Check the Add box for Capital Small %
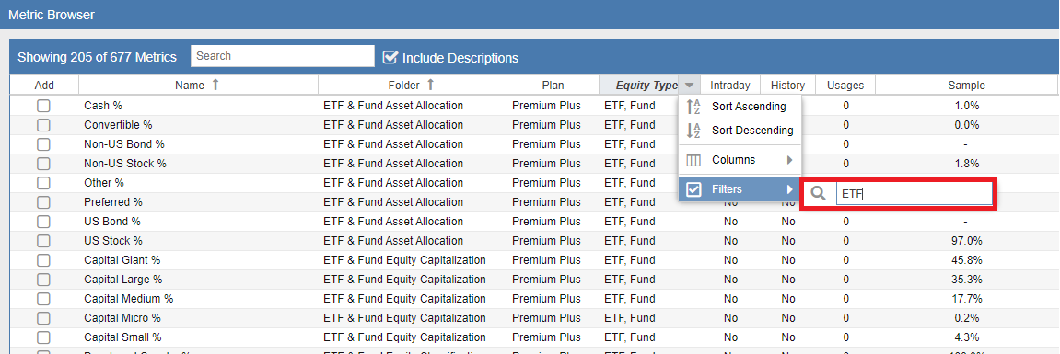 point(44,337)
